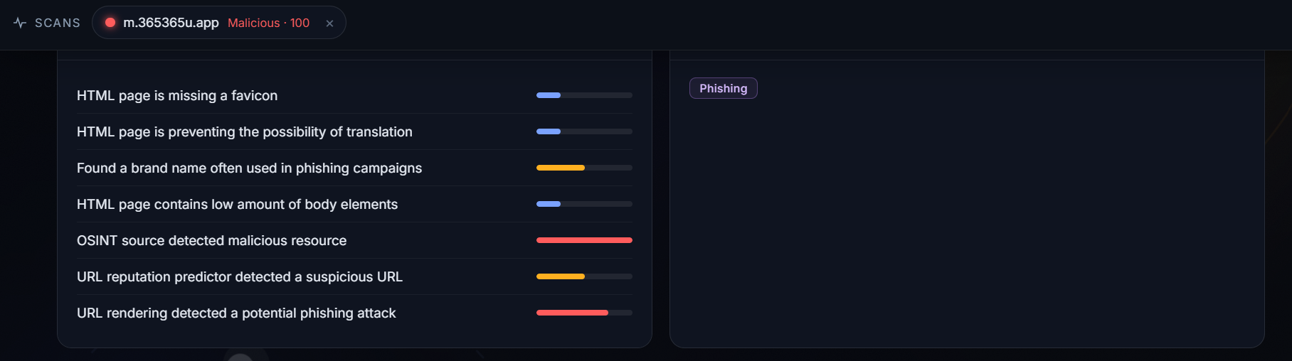The width and height of the screenshot is (1292, 361).
Task: Click the Phishing tag badge
Action: click(x=724, y=88)
